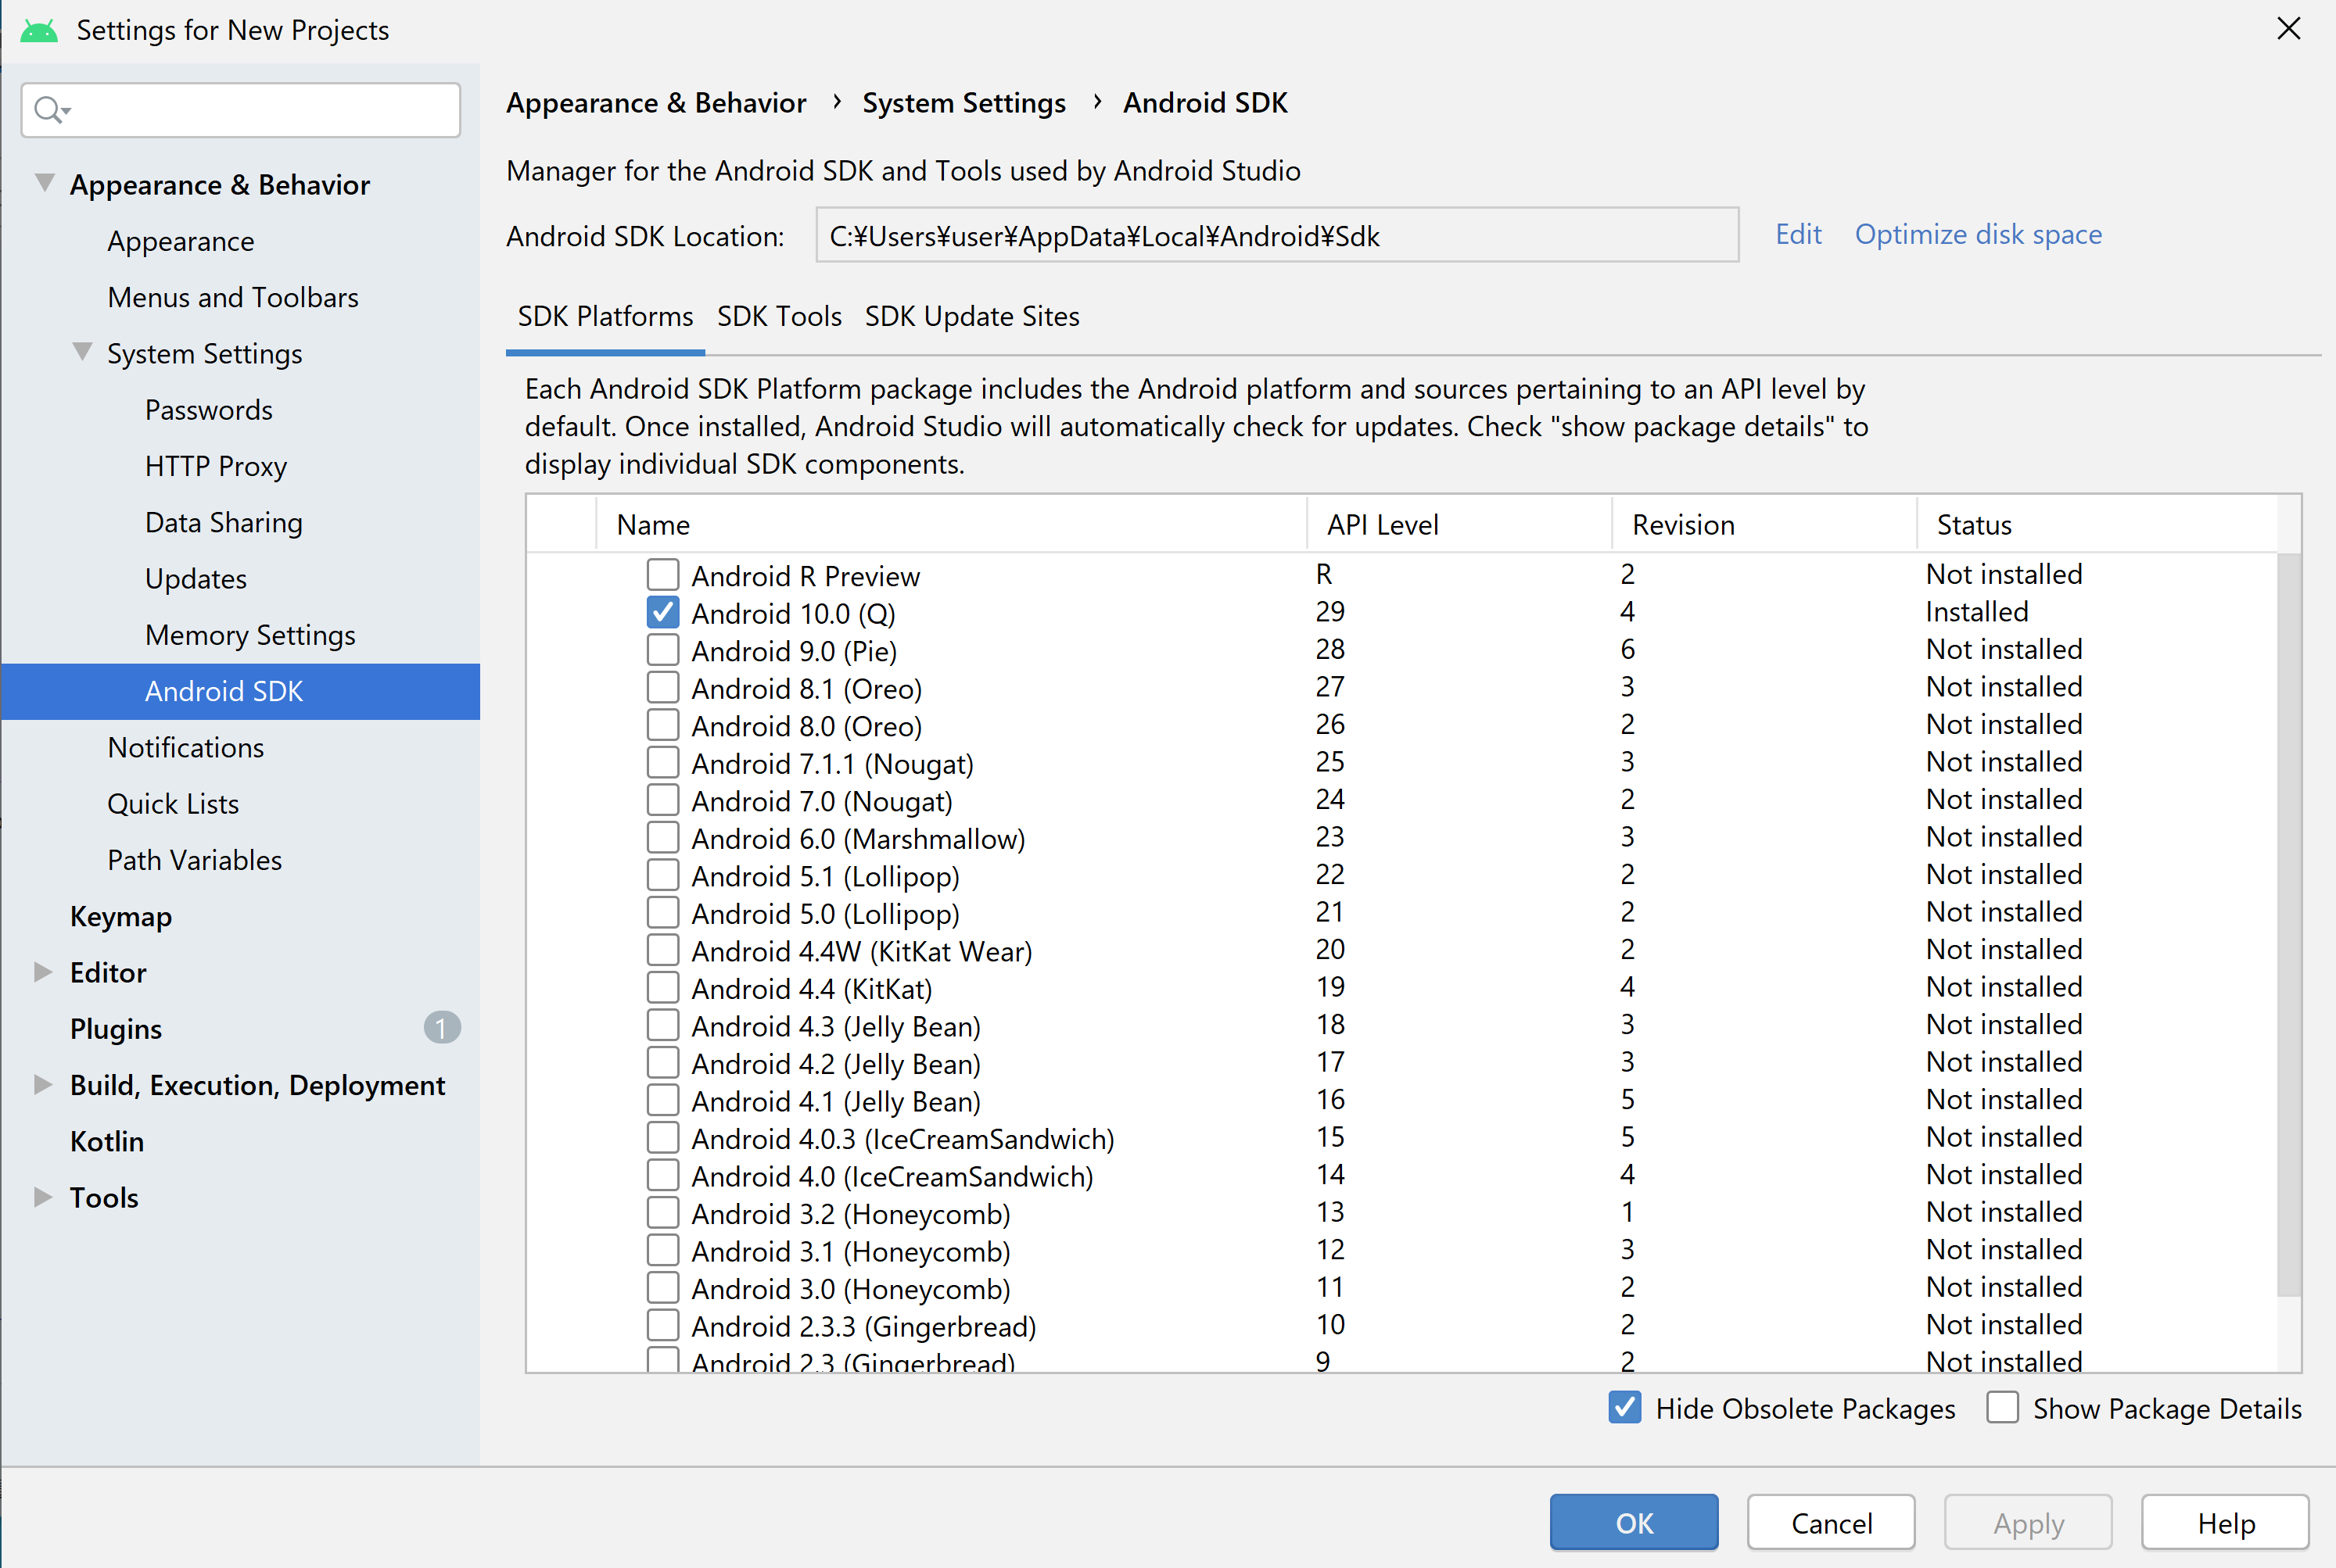Select the Android 7.1.1 (Nougat) row text
Screen dimensions: 2336x1568
coord(832,763)
